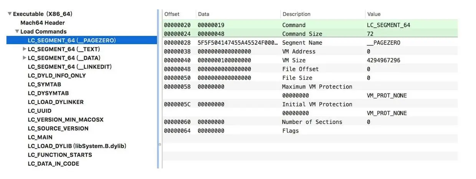
Task: Open LC_LOAD_DYLIB (libSystem.B.dylib) entry
Action: point(77,146)
